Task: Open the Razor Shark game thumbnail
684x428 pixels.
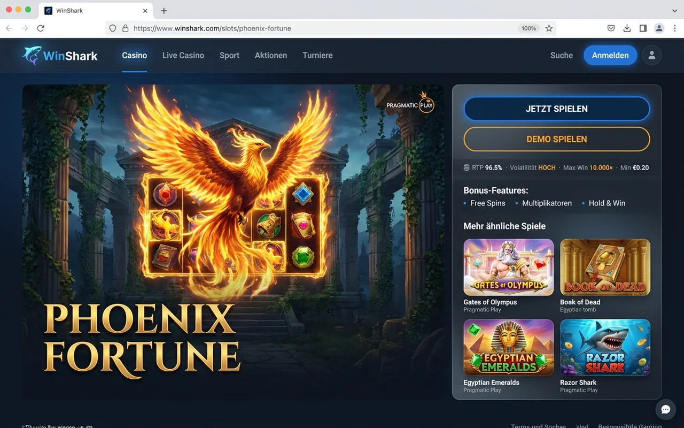Action: [605, 348]
